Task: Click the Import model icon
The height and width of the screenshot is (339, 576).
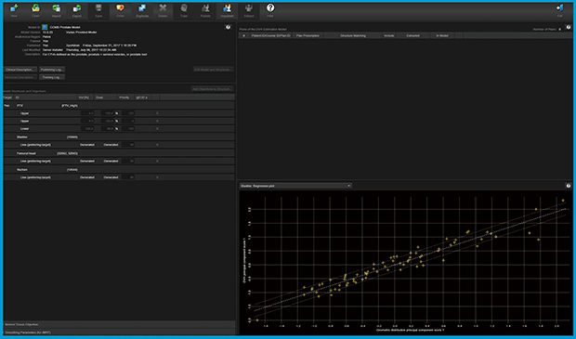Action: pyautogui.click(x=56, y=10)
